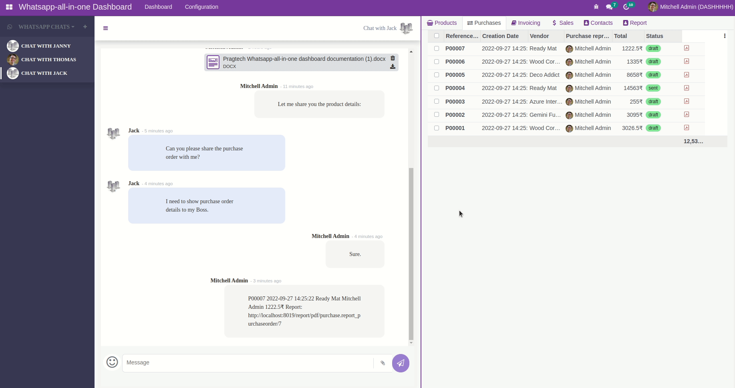
Task: Open the PDF report icon for P00007
Action: pos(687,48)
